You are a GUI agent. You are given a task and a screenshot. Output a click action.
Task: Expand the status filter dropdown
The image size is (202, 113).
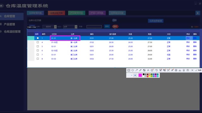(70, 27)
